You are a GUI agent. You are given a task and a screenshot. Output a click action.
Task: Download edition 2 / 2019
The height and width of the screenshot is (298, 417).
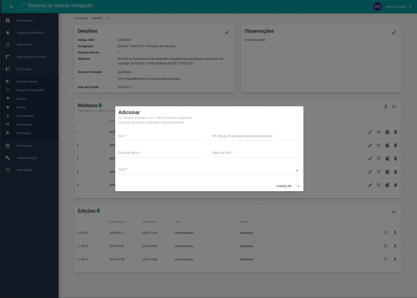395,246
